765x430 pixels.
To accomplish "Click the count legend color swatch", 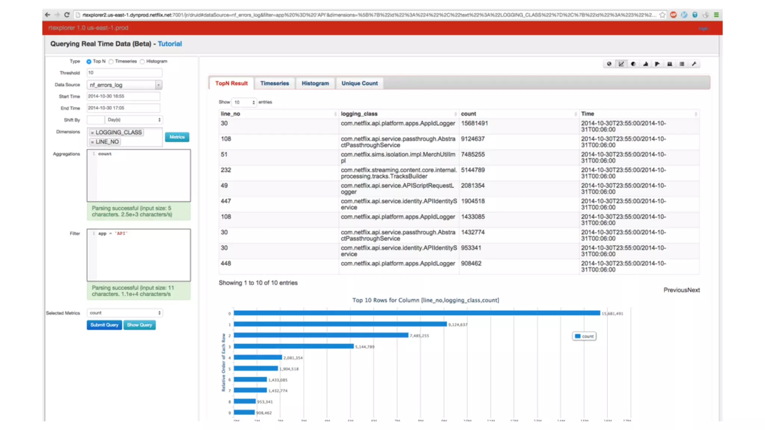I will point(577,336).
